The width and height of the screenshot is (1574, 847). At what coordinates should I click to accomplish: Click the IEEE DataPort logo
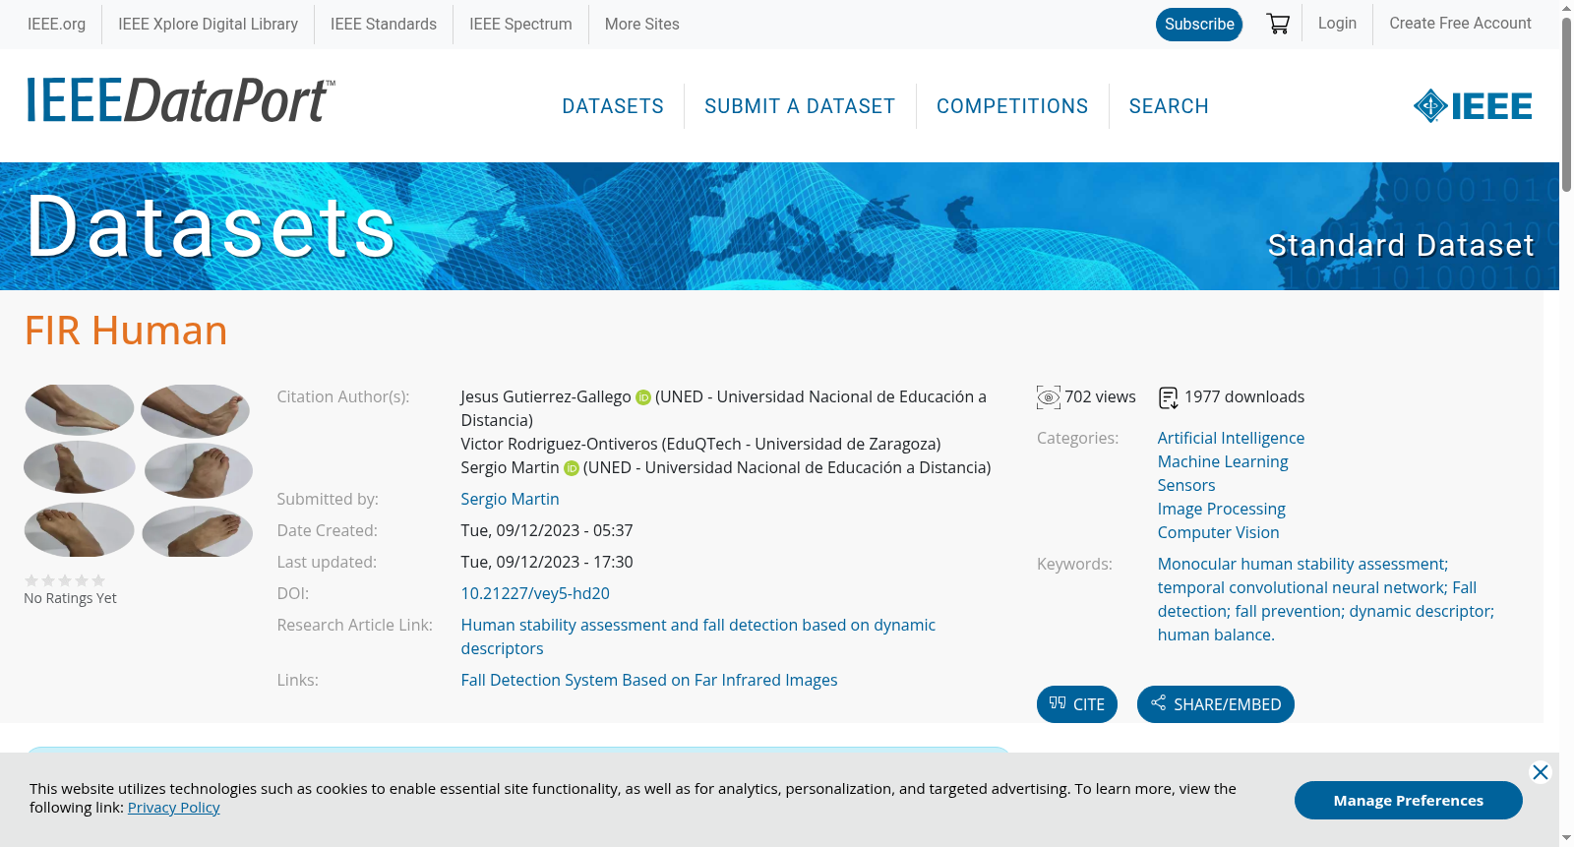[x=180, y=100]
